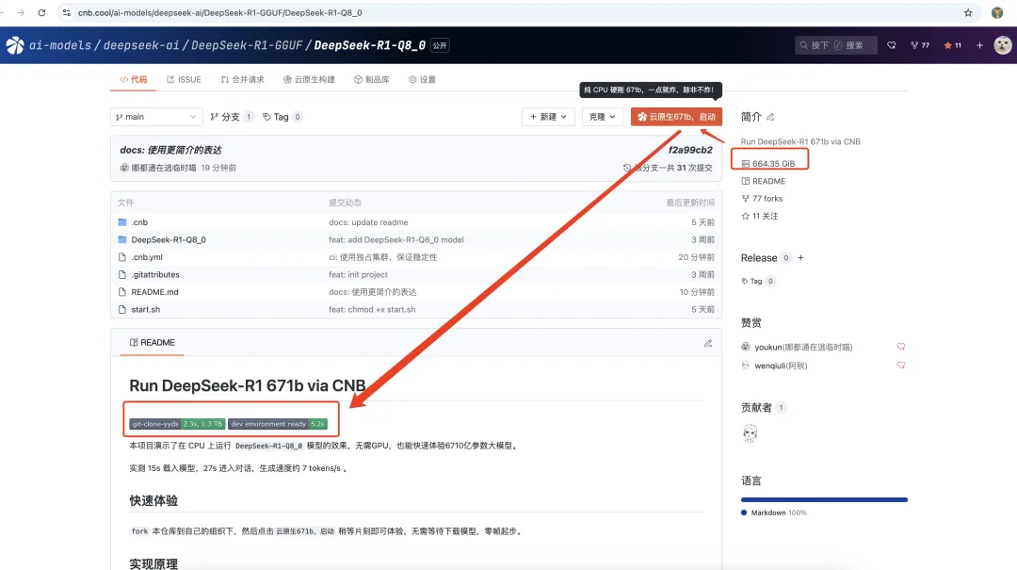Edit the 简介 description with pencil icon

tap(770, 117)
